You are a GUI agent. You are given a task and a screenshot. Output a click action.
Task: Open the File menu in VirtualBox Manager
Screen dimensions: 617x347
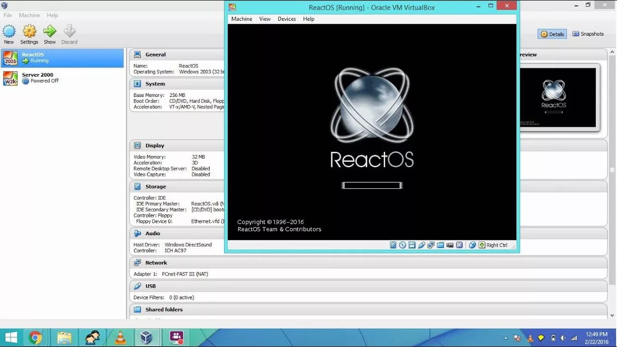pyautogui.click(x=8, y=15)
